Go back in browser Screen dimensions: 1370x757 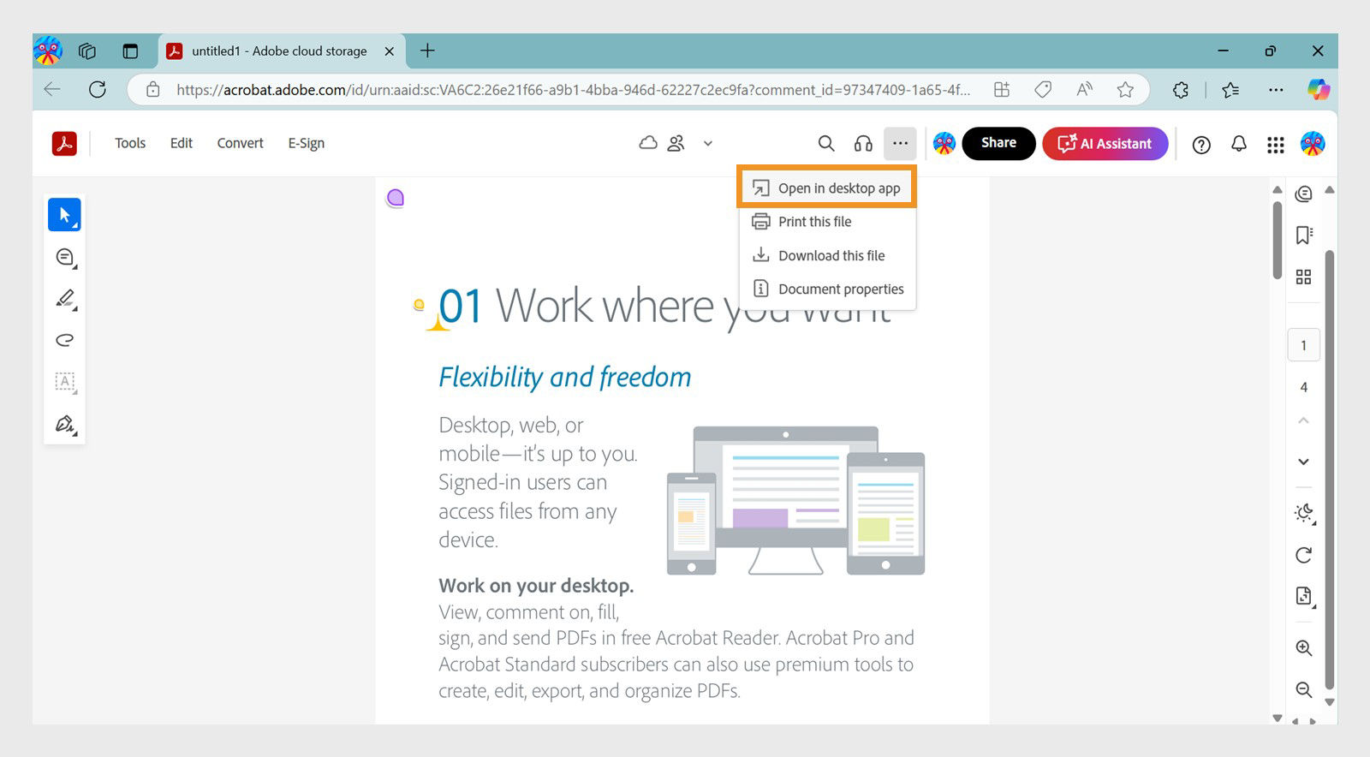(52, 89)
